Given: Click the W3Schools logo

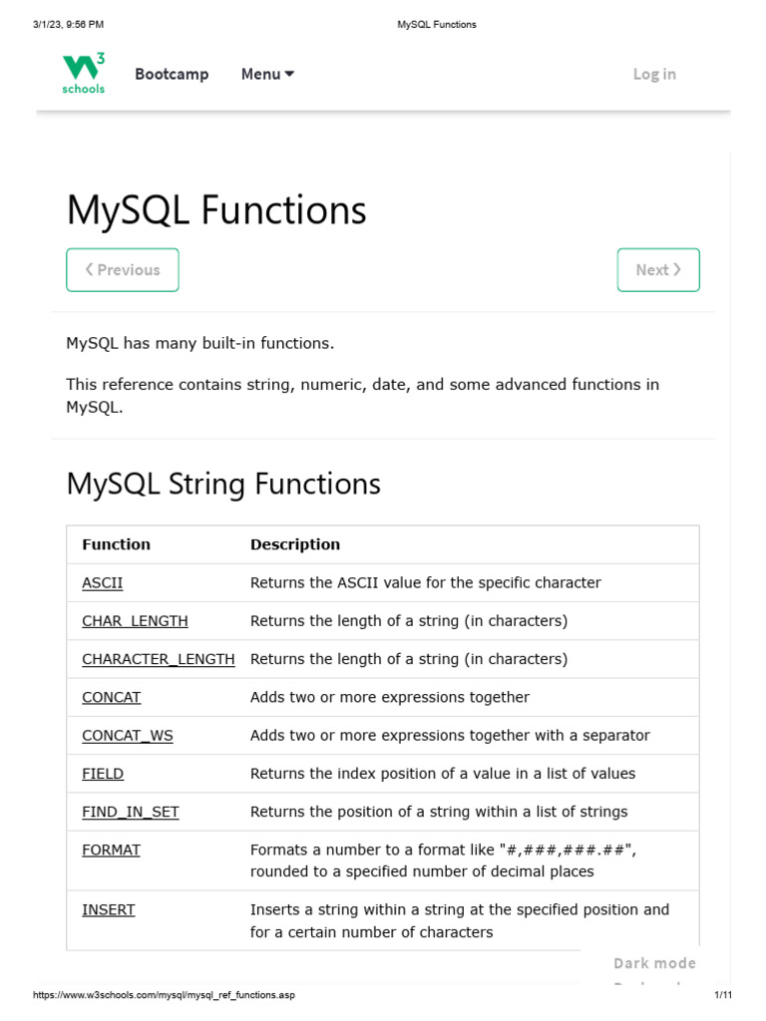Looking at the screenshot, I should (x=84, y=74).
